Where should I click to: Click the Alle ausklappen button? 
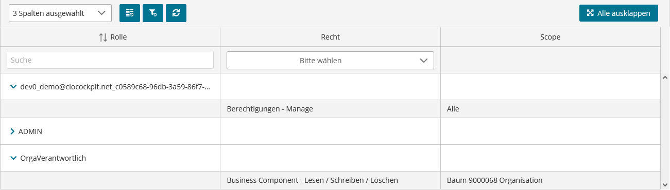coord(619,13)
